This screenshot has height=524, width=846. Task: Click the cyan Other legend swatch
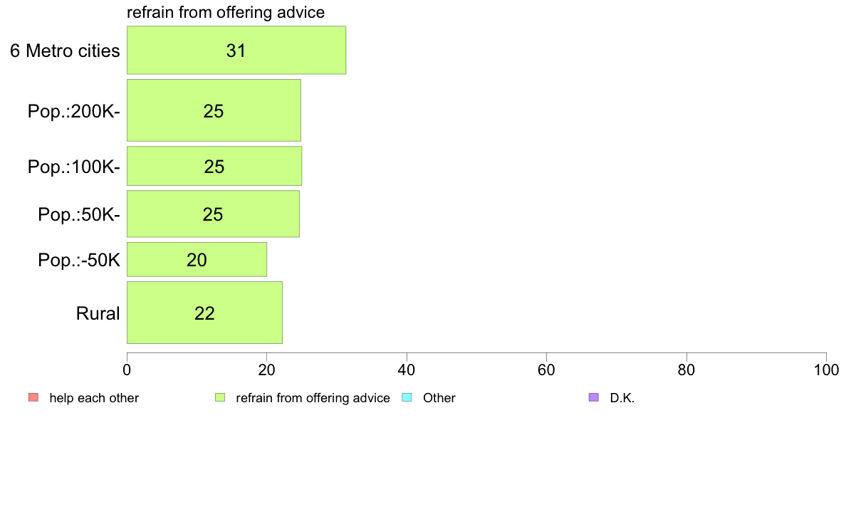click(x=407, y=398)
